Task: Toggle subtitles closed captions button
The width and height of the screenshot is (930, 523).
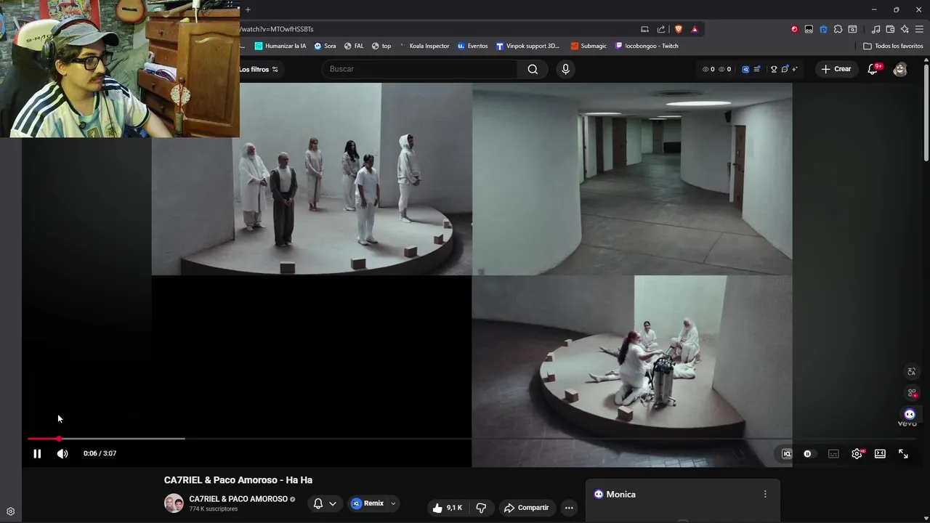Action: click(833, 454)
